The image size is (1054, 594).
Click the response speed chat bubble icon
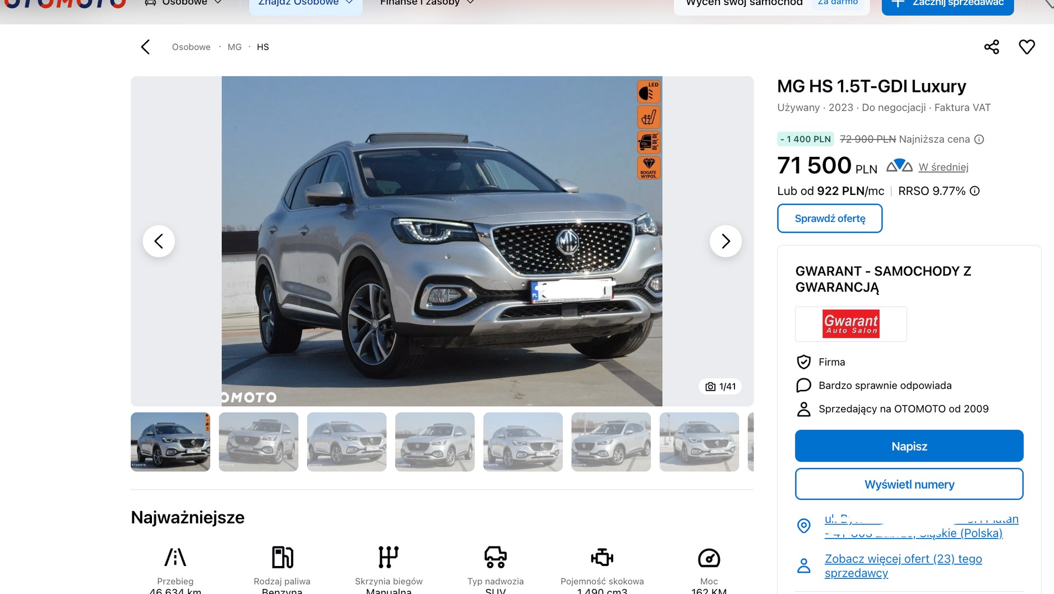click(x=803, y=386)
